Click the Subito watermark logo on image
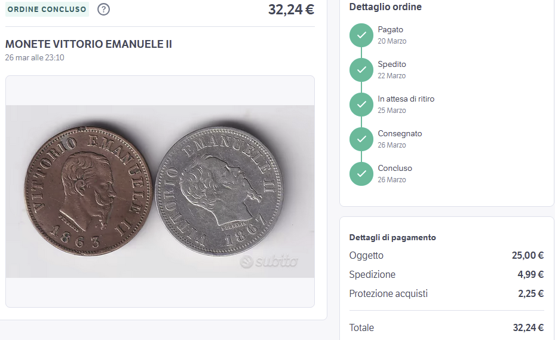The image size is (555, 340). pyautogui.click(x=269, y=262)
